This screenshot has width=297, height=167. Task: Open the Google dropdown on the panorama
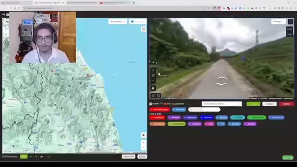click(x=278, y=22)
